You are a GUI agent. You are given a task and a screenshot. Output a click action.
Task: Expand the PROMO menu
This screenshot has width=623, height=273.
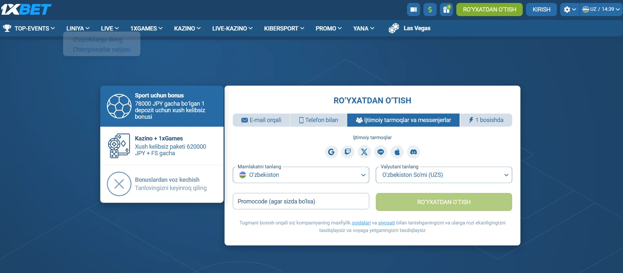(x=329, y=29)
